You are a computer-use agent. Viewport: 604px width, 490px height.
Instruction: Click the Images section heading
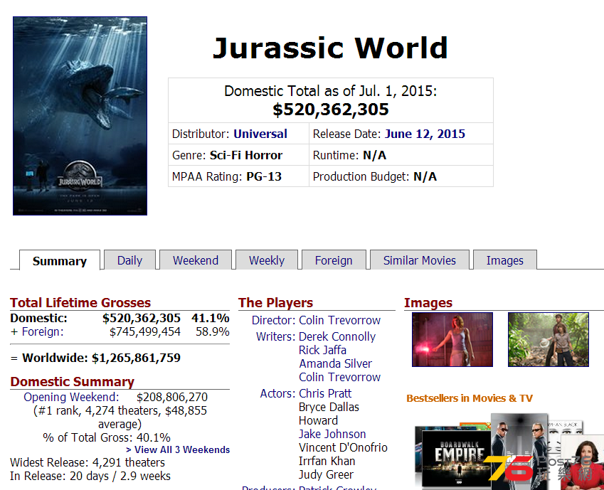428,303
